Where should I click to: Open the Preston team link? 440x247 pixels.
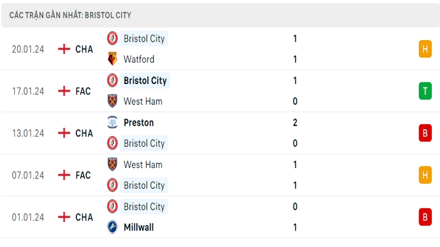point(139,122)
